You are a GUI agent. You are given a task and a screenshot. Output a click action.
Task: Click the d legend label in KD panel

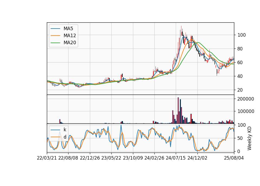point(65,137)
